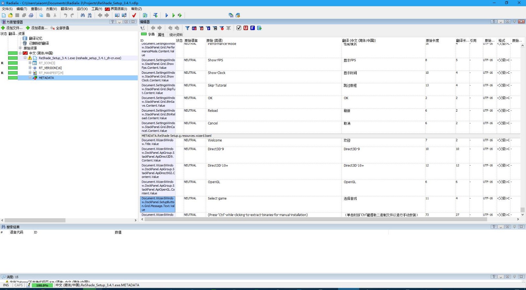Viewport: 526px width, 290px height.
Task: Click the printer icon in toolbar
Action: 31,15
